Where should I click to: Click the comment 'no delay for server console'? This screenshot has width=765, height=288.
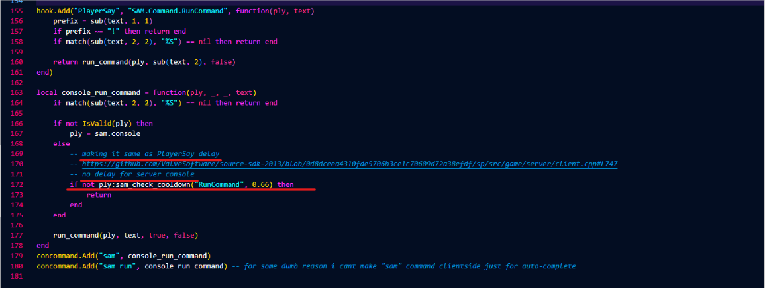[138, 174]
